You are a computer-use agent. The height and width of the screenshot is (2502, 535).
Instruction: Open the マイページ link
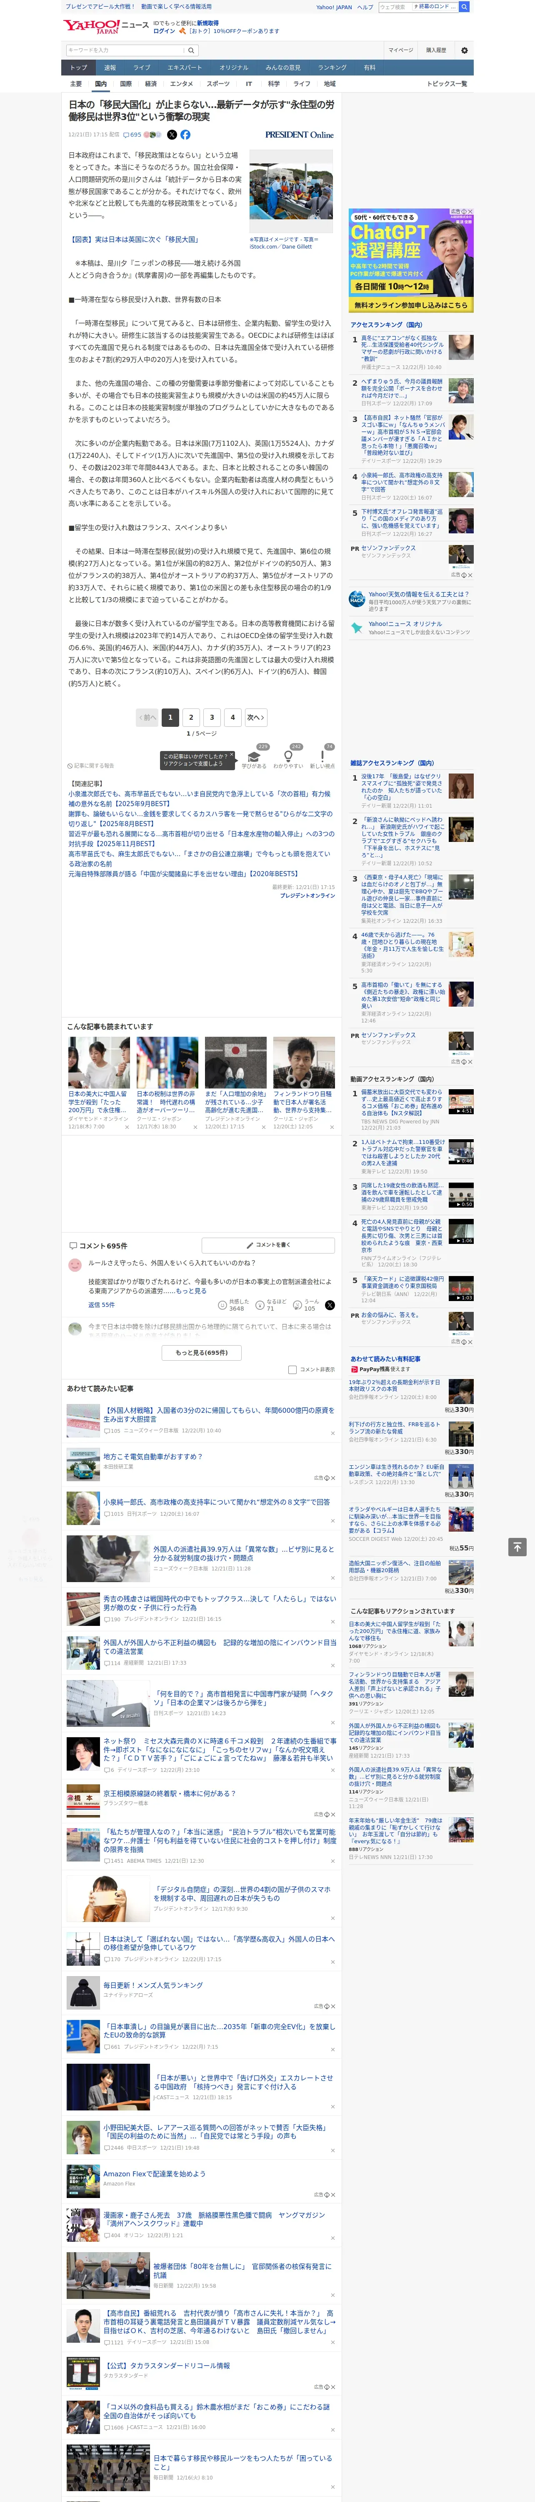coord(400,50)
